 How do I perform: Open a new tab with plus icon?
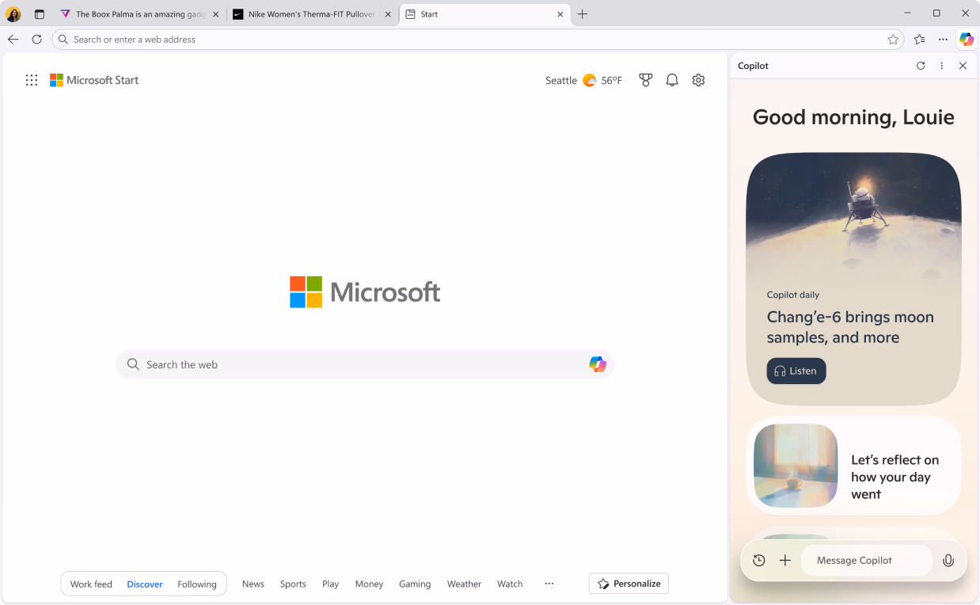point(583,14)
